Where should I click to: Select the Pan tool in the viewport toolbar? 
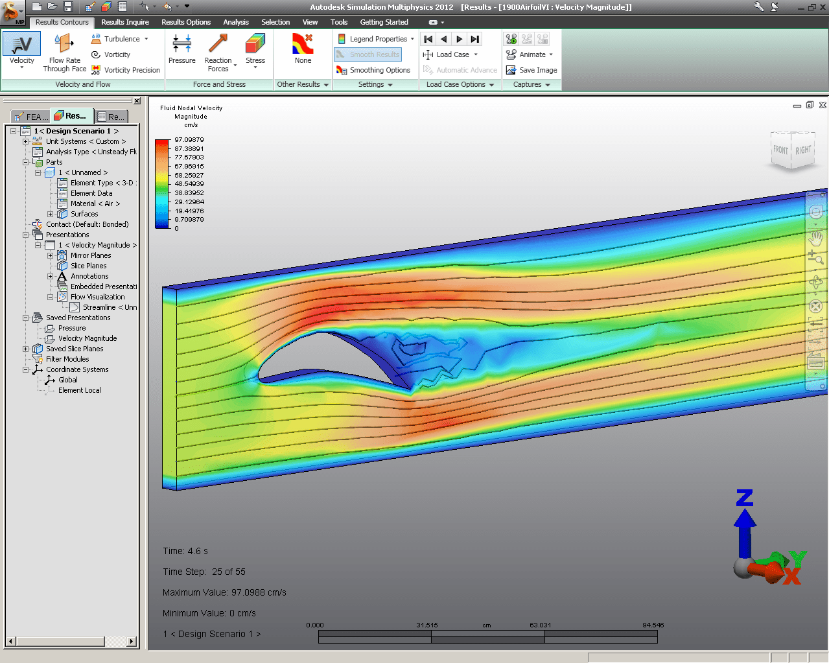click(815, 238)
